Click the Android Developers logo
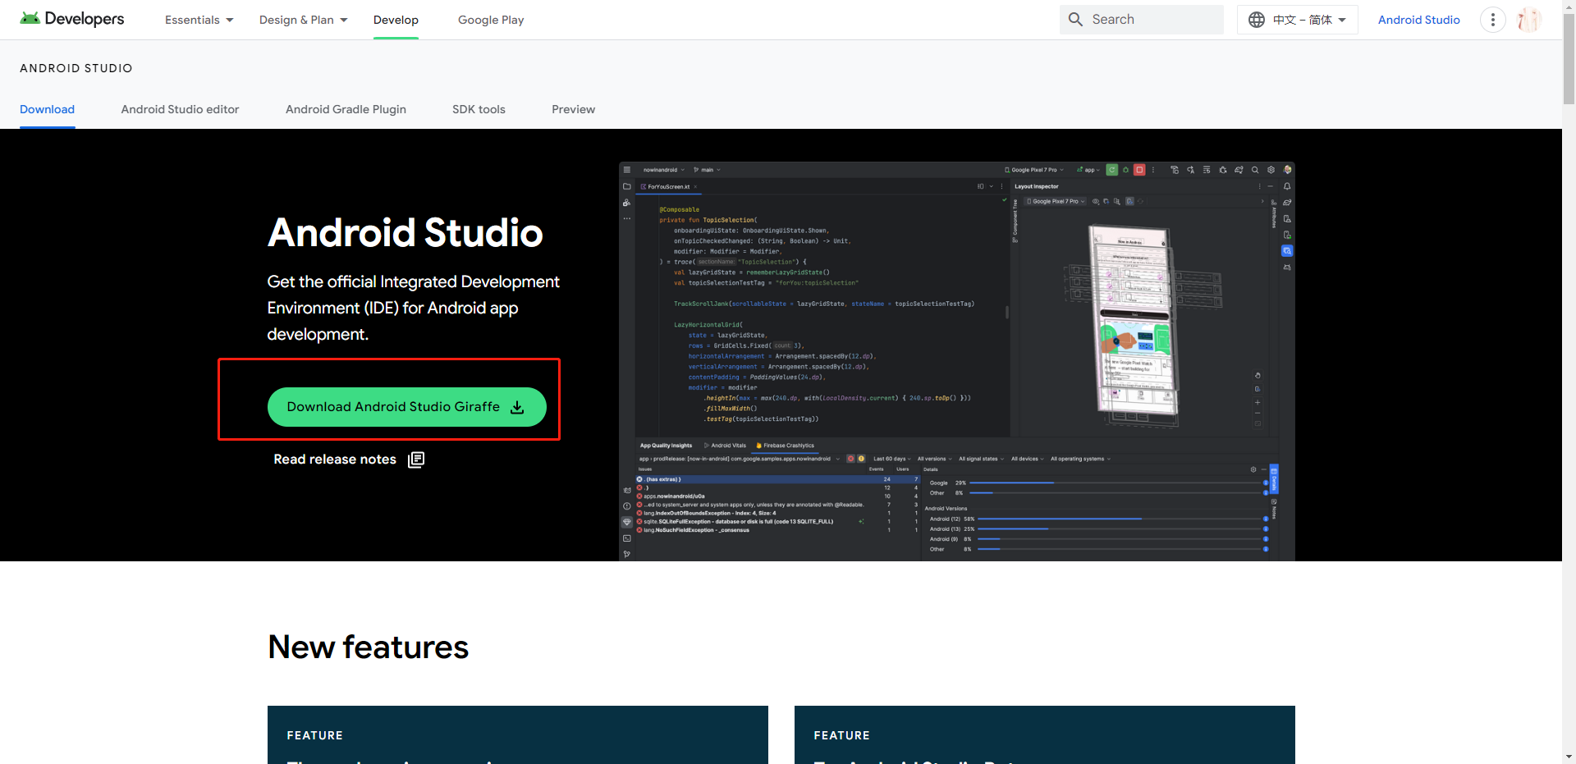Image resolution: width=1576 pixels, height=764 pixels. (72, 19)
